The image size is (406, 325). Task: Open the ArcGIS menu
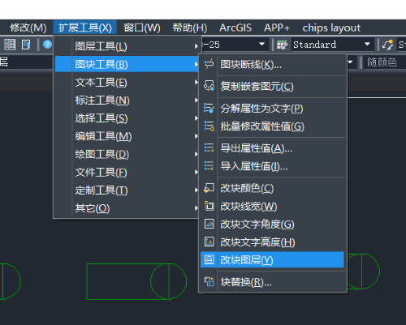235,28
